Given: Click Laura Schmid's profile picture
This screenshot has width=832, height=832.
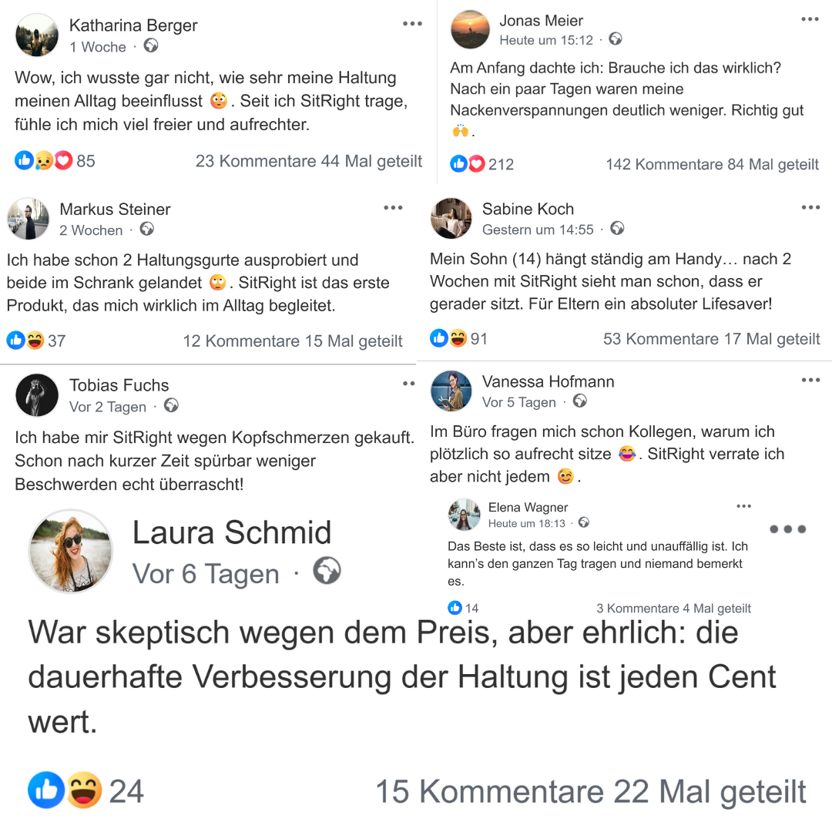Looking at the screenshot, I should tap(71, 551).
